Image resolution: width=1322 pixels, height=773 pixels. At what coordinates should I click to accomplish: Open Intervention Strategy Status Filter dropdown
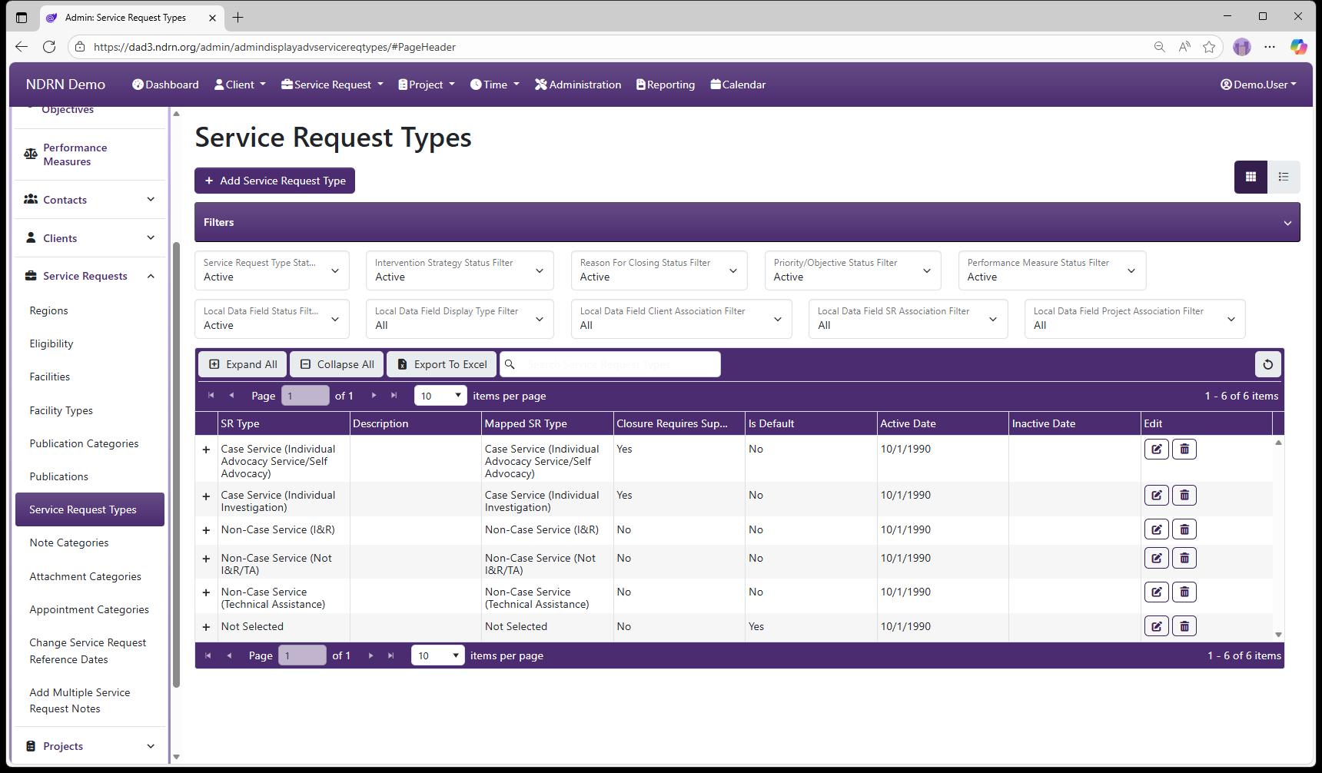(460, 270)
